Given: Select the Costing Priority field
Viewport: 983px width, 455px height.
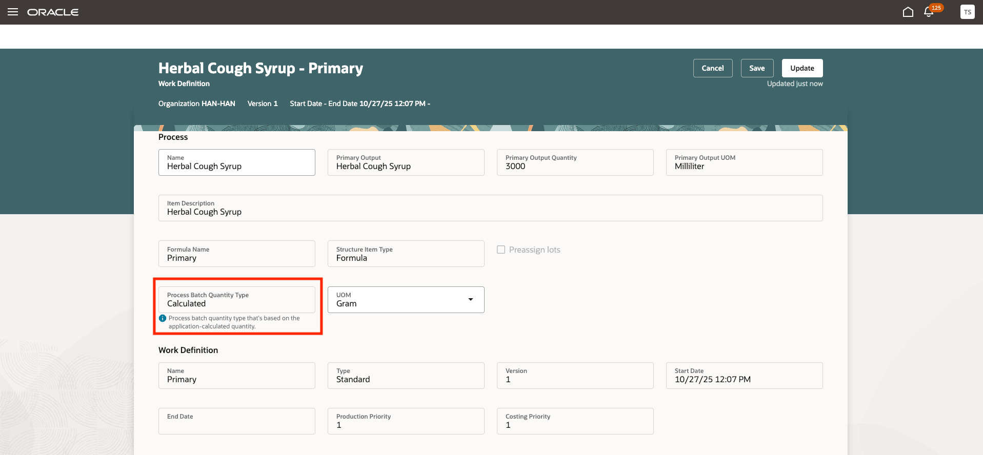Looking at the screenshot, I should click(x=575, y=421).
